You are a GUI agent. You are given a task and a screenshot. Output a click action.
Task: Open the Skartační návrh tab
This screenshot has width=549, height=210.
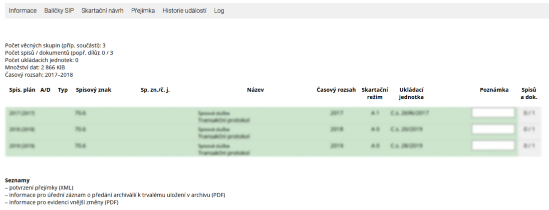pyautogui.click(x=102, y=11)
